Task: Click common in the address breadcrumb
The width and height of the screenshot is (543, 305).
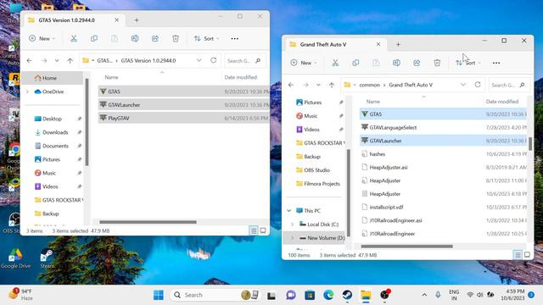Action: (x=370, y=85)
